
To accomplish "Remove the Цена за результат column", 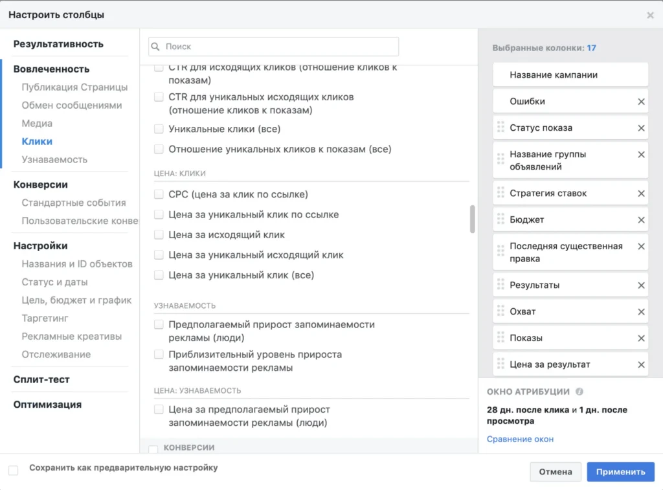I will (641, 365).
